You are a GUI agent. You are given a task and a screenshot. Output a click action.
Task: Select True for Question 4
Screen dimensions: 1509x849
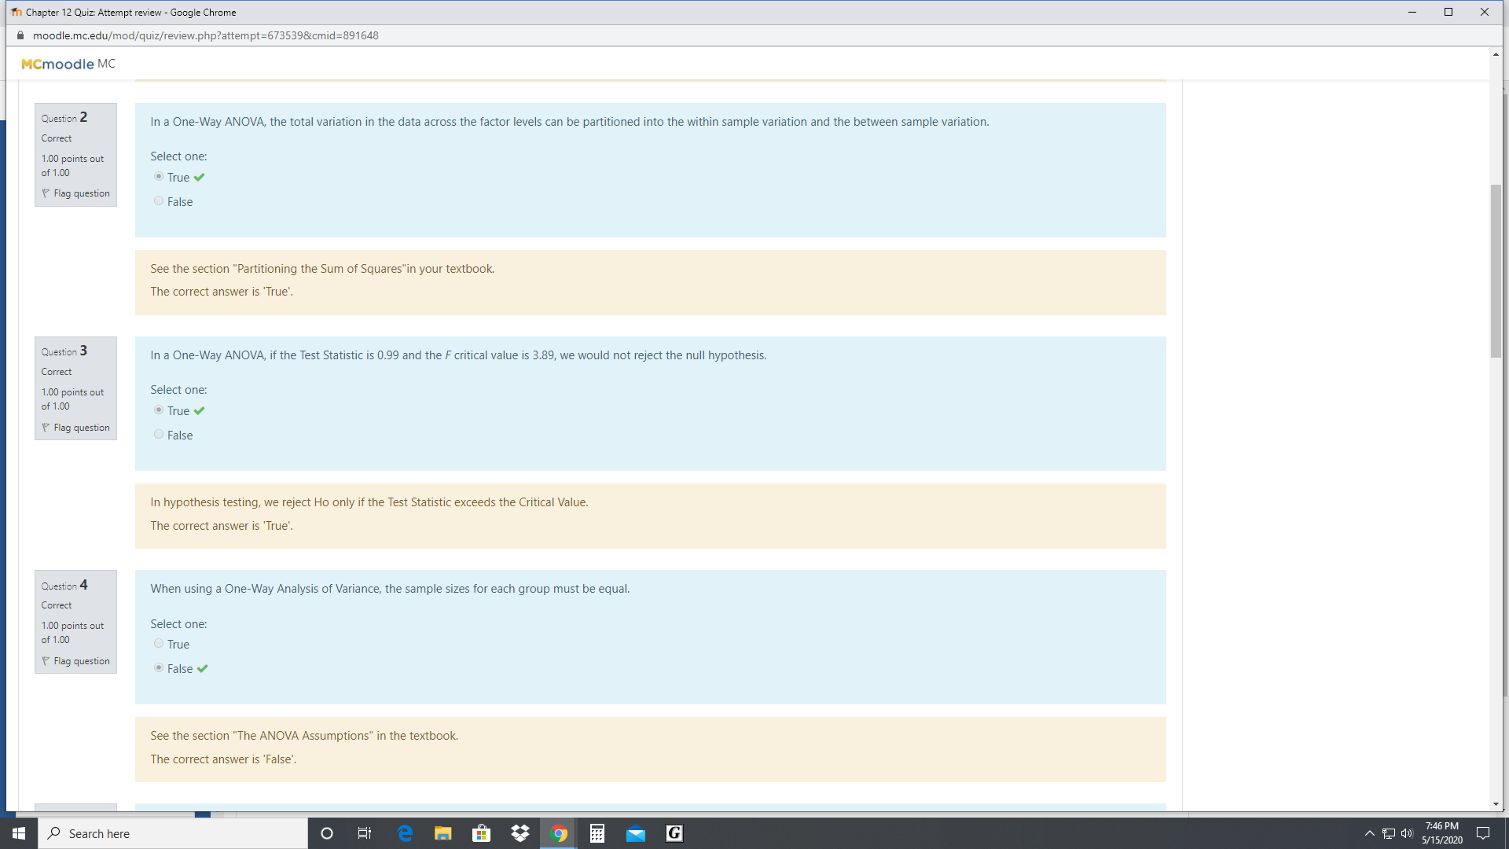159,643
